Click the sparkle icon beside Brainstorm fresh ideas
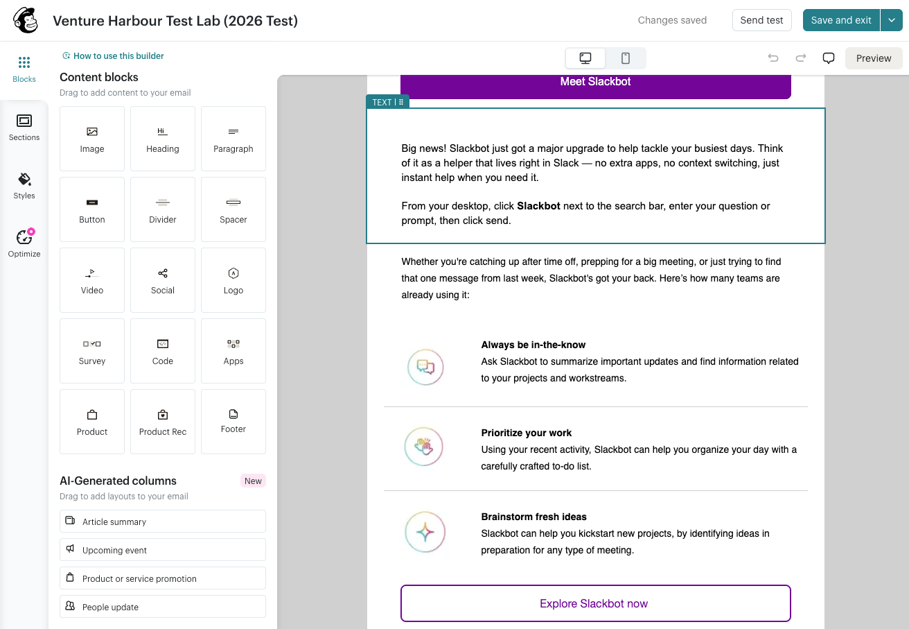 click(425, 532)
